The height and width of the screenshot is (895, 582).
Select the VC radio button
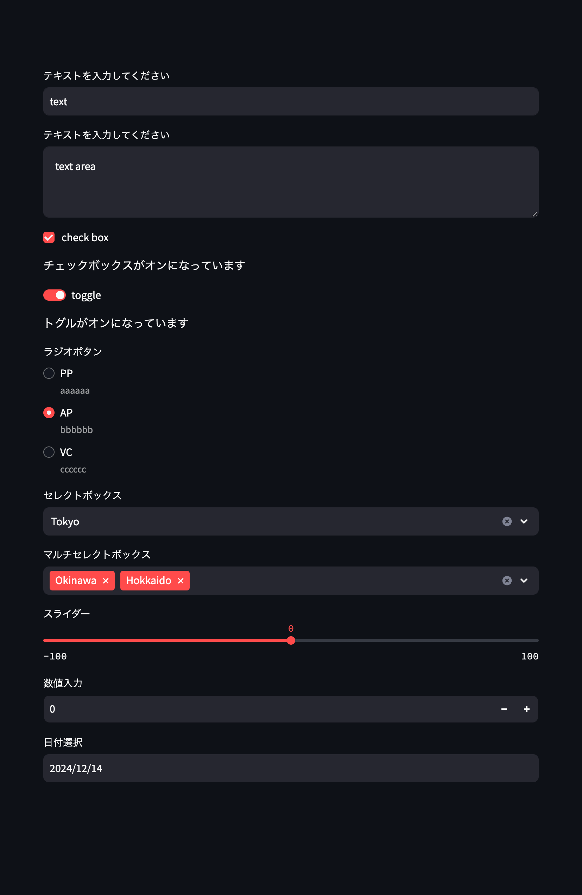click(49, 452)
